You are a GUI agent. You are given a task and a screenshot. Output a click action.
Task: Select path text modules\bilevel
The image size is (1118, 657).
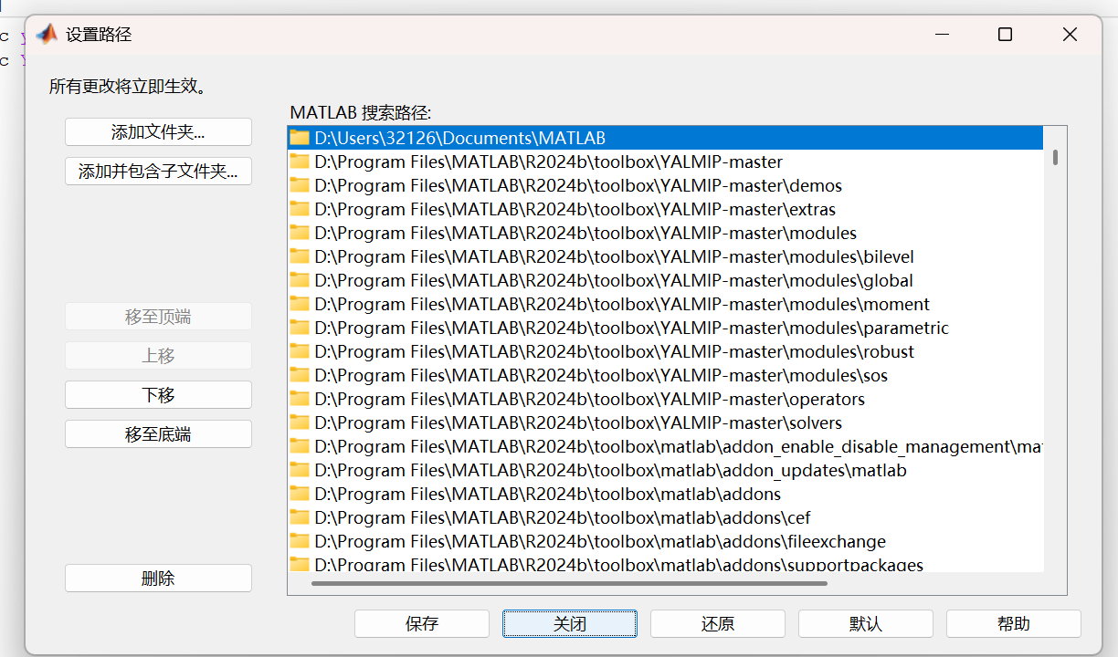[x=615, y=256]
